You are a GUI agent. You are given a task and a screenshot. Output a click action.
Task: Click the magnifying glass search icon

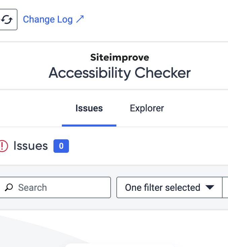point(9,187)
